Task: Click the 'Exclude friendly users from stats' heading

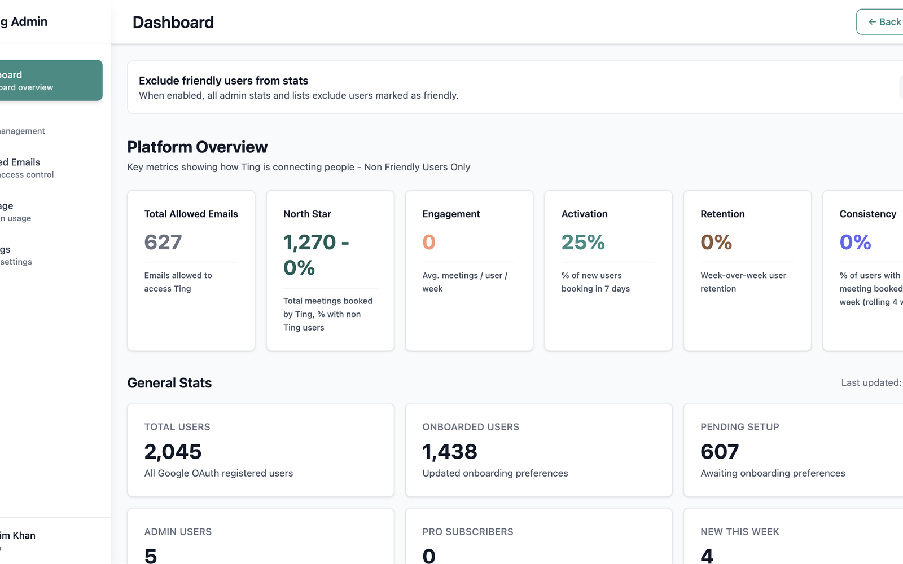Action: 223,81
